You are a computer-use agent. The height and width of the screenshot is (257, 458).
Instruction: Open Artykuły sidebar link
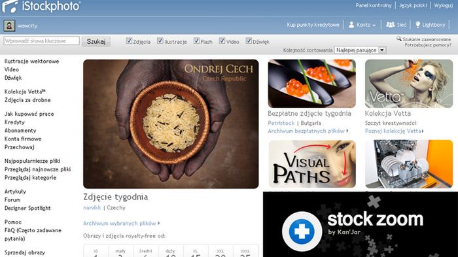[x=15, y=192]
